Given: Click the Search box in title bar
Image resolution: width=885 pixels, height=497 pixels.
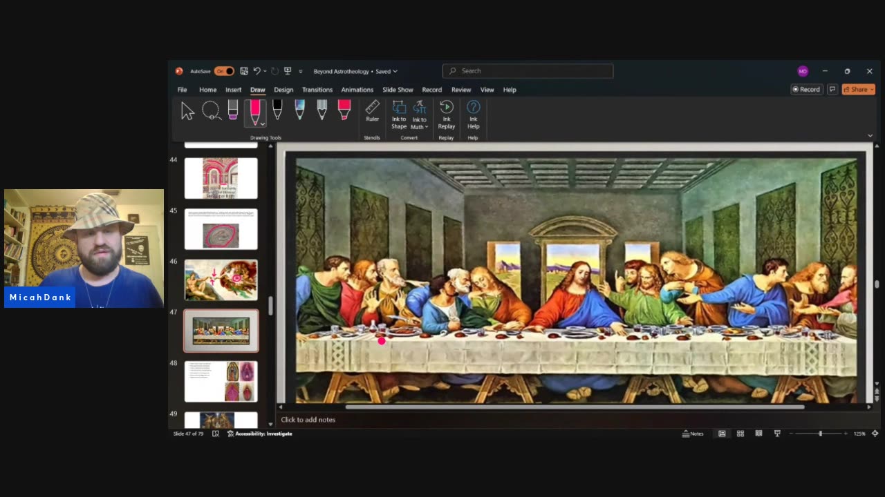Looking at the screenshot, I should coord(528,70).
